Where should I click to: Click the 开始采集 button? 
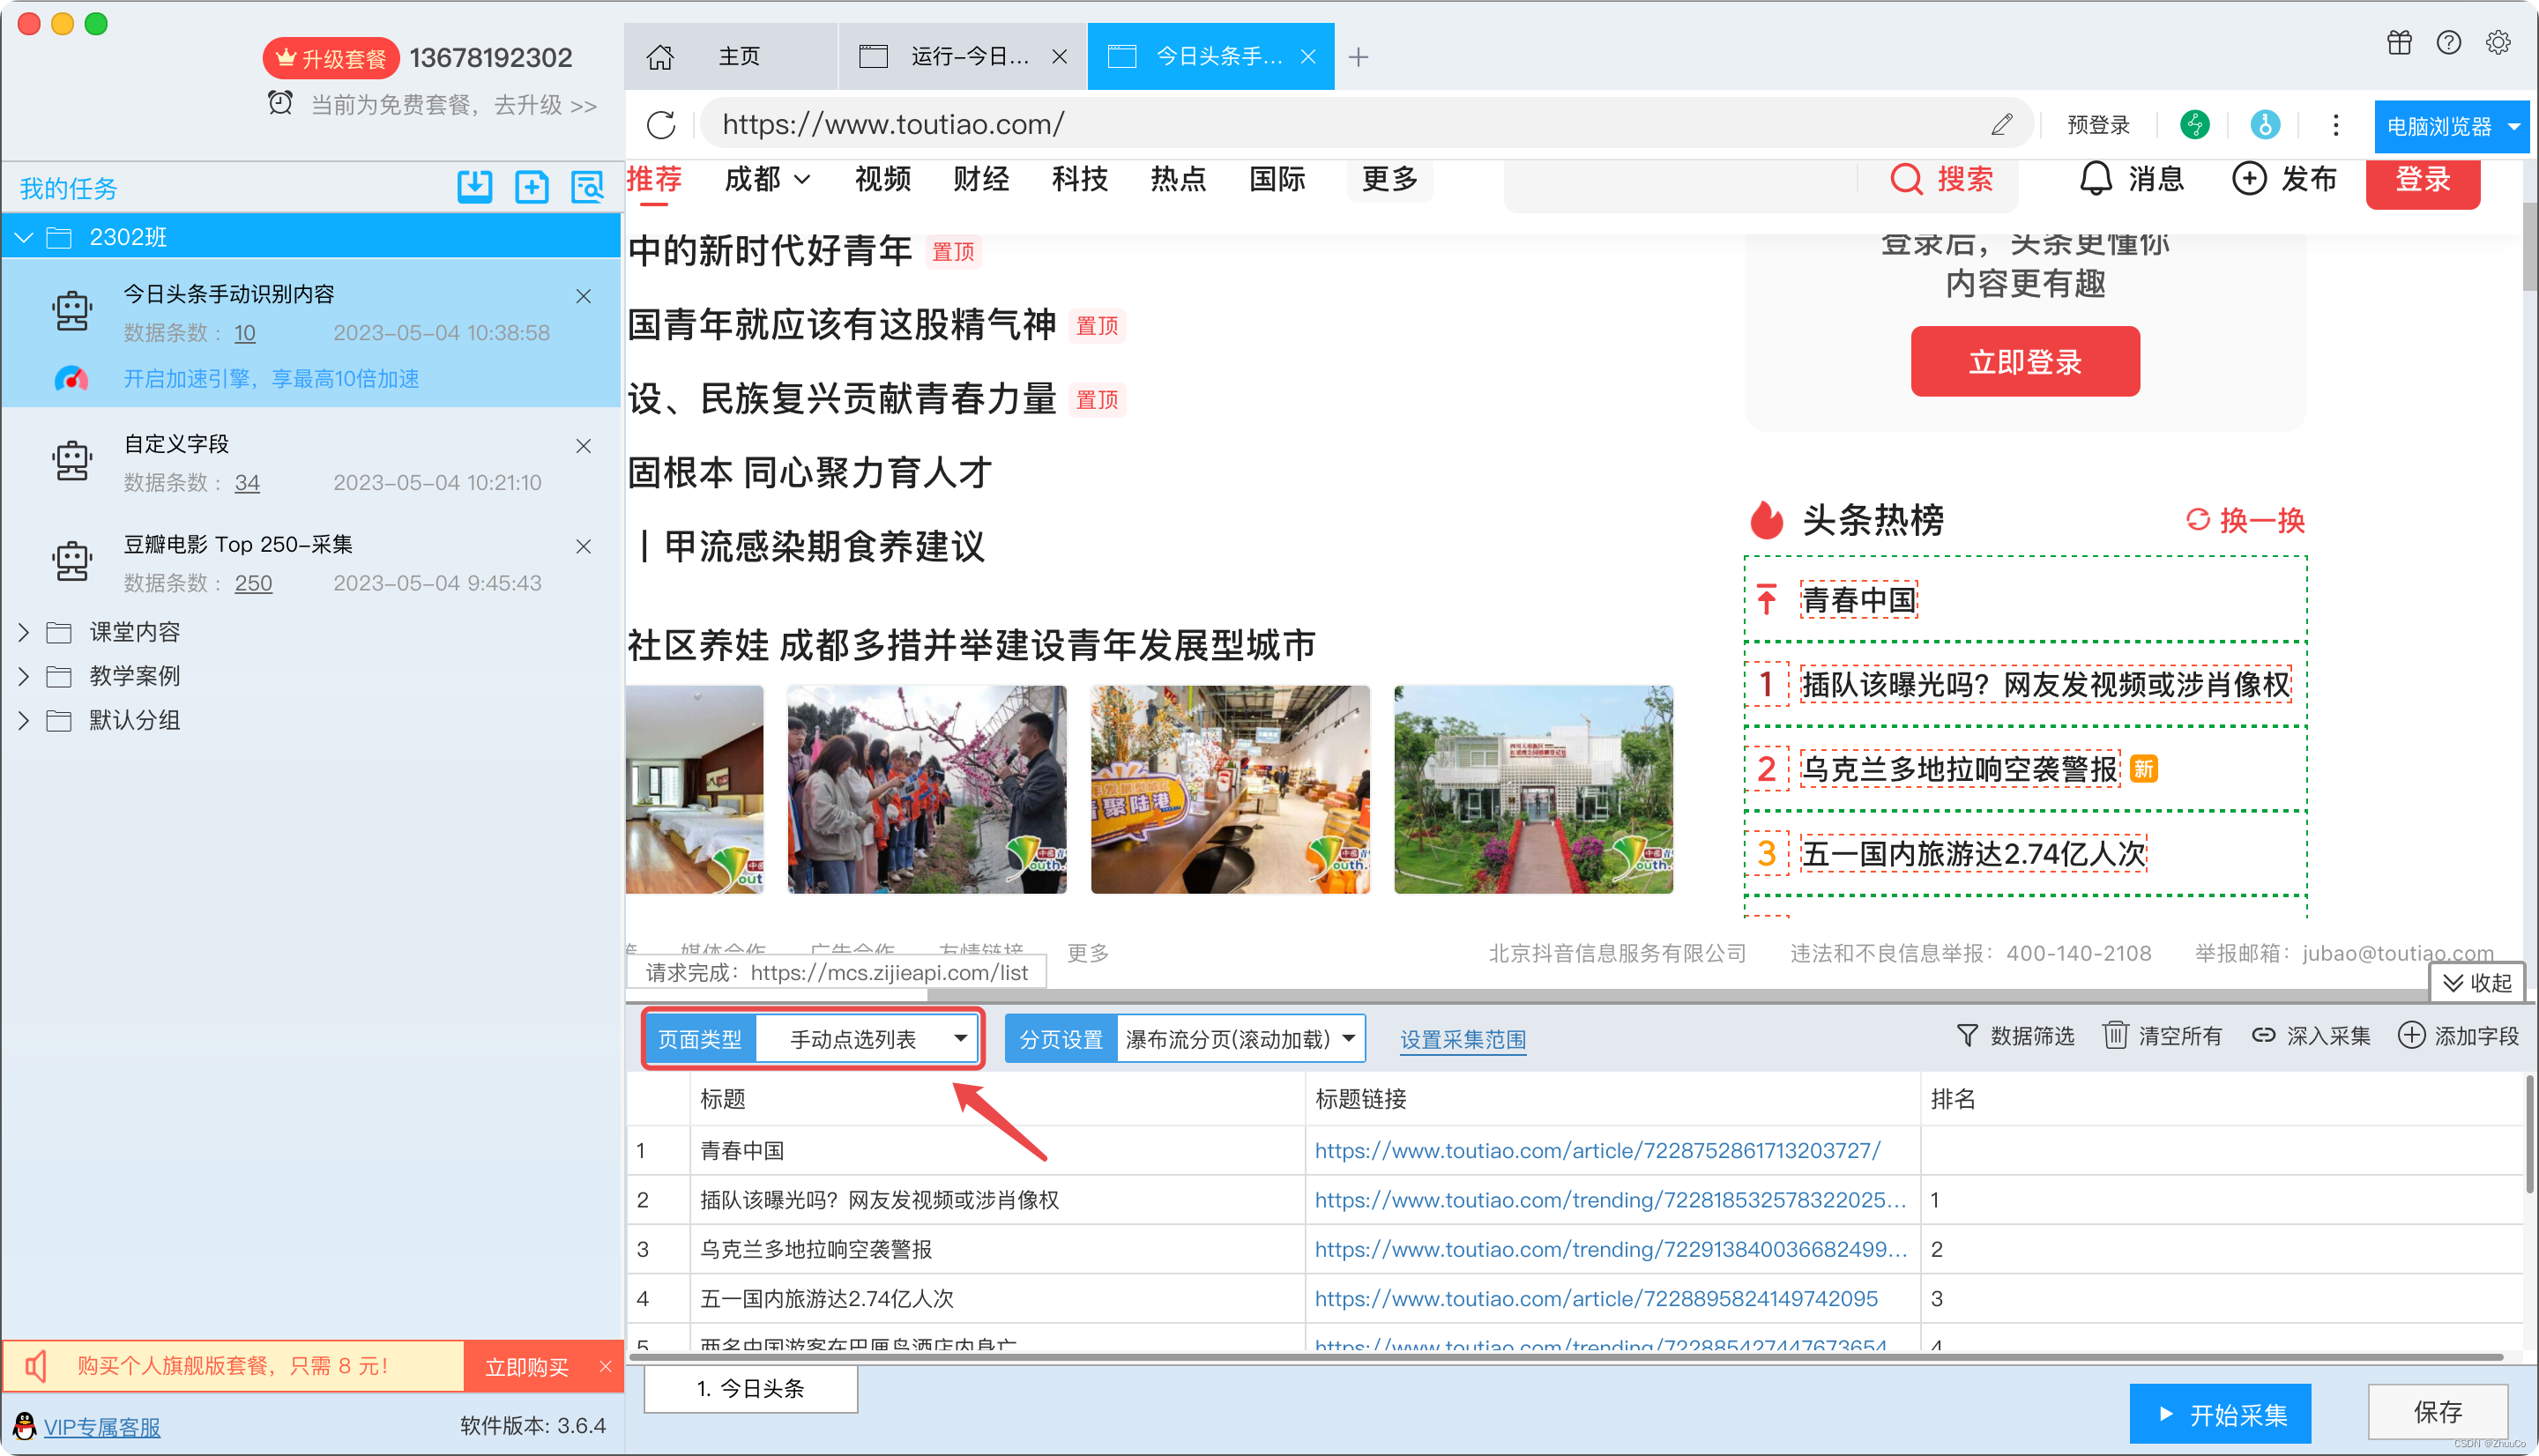coord(2220,1414)
